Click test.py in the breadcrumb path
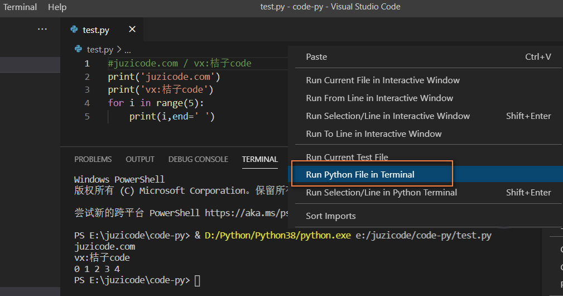Screen dimensions: 563x296 [100, 50]
